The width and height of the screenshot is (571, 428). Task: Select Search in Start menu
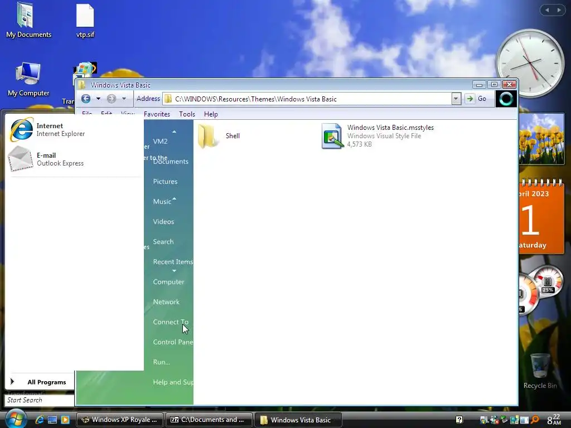163,242
